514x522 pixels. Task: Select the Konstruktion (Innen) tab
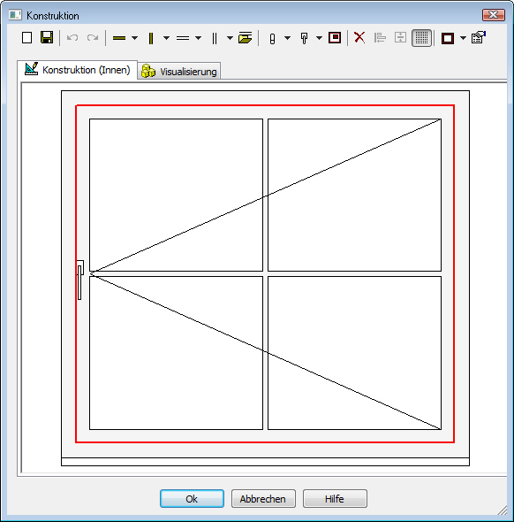tap(78, 70)
